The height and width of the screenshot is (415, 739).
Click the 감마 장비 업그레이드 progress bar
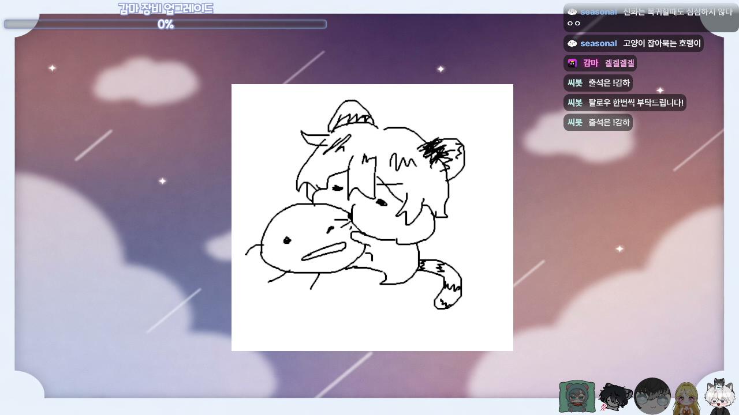(x=165, y=24)
